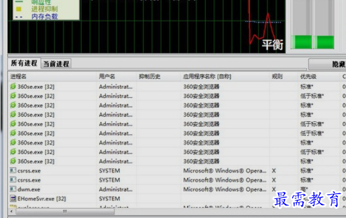The width and height of the screenshot is (346, 218).
Task: Open the 当前进程 tab
Action: 56,64
